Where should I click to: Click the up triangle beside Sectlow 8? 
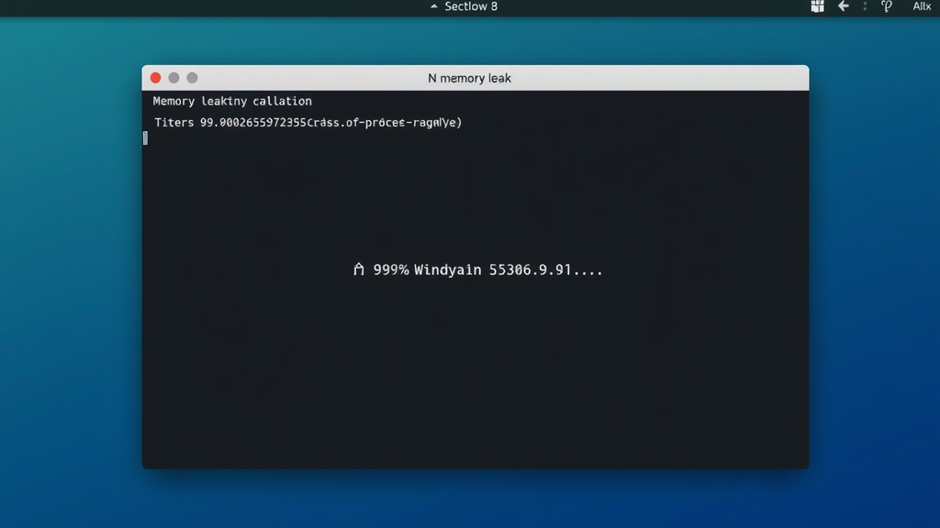[434, 6]
